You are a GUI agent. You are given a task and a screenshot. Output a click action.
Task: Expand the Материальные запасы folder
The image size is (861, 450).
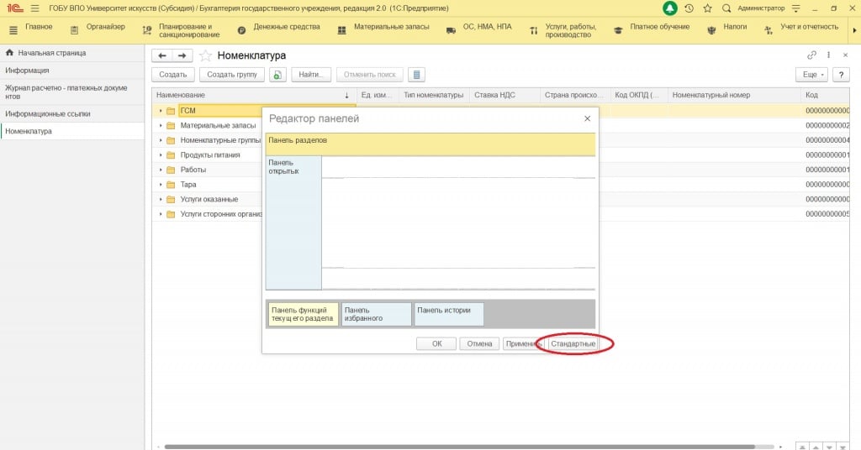point(160,126)
